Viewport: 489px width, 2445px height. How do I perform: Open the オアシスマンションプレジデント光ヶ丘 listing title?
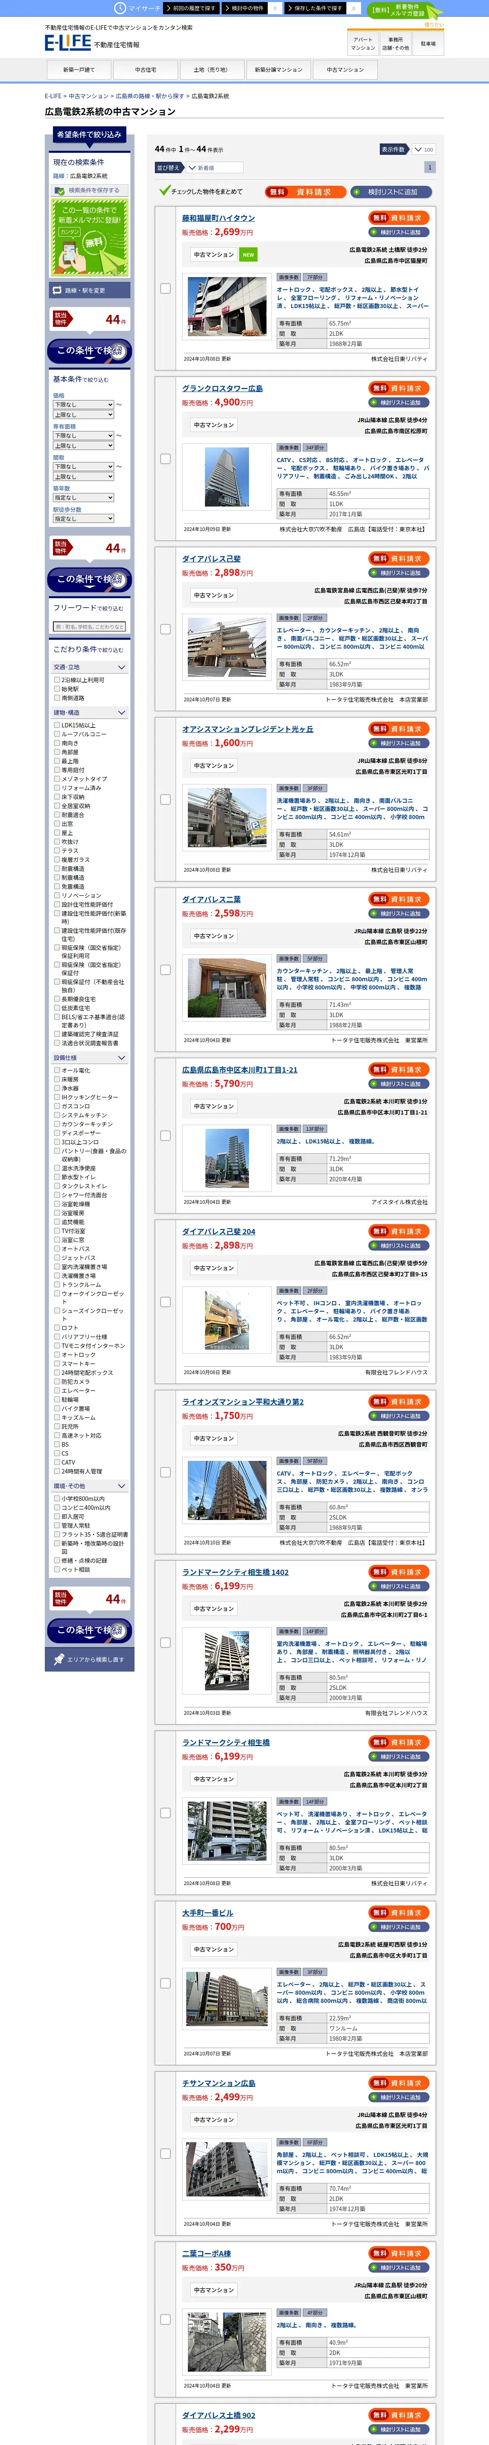[x=248, y=729]
